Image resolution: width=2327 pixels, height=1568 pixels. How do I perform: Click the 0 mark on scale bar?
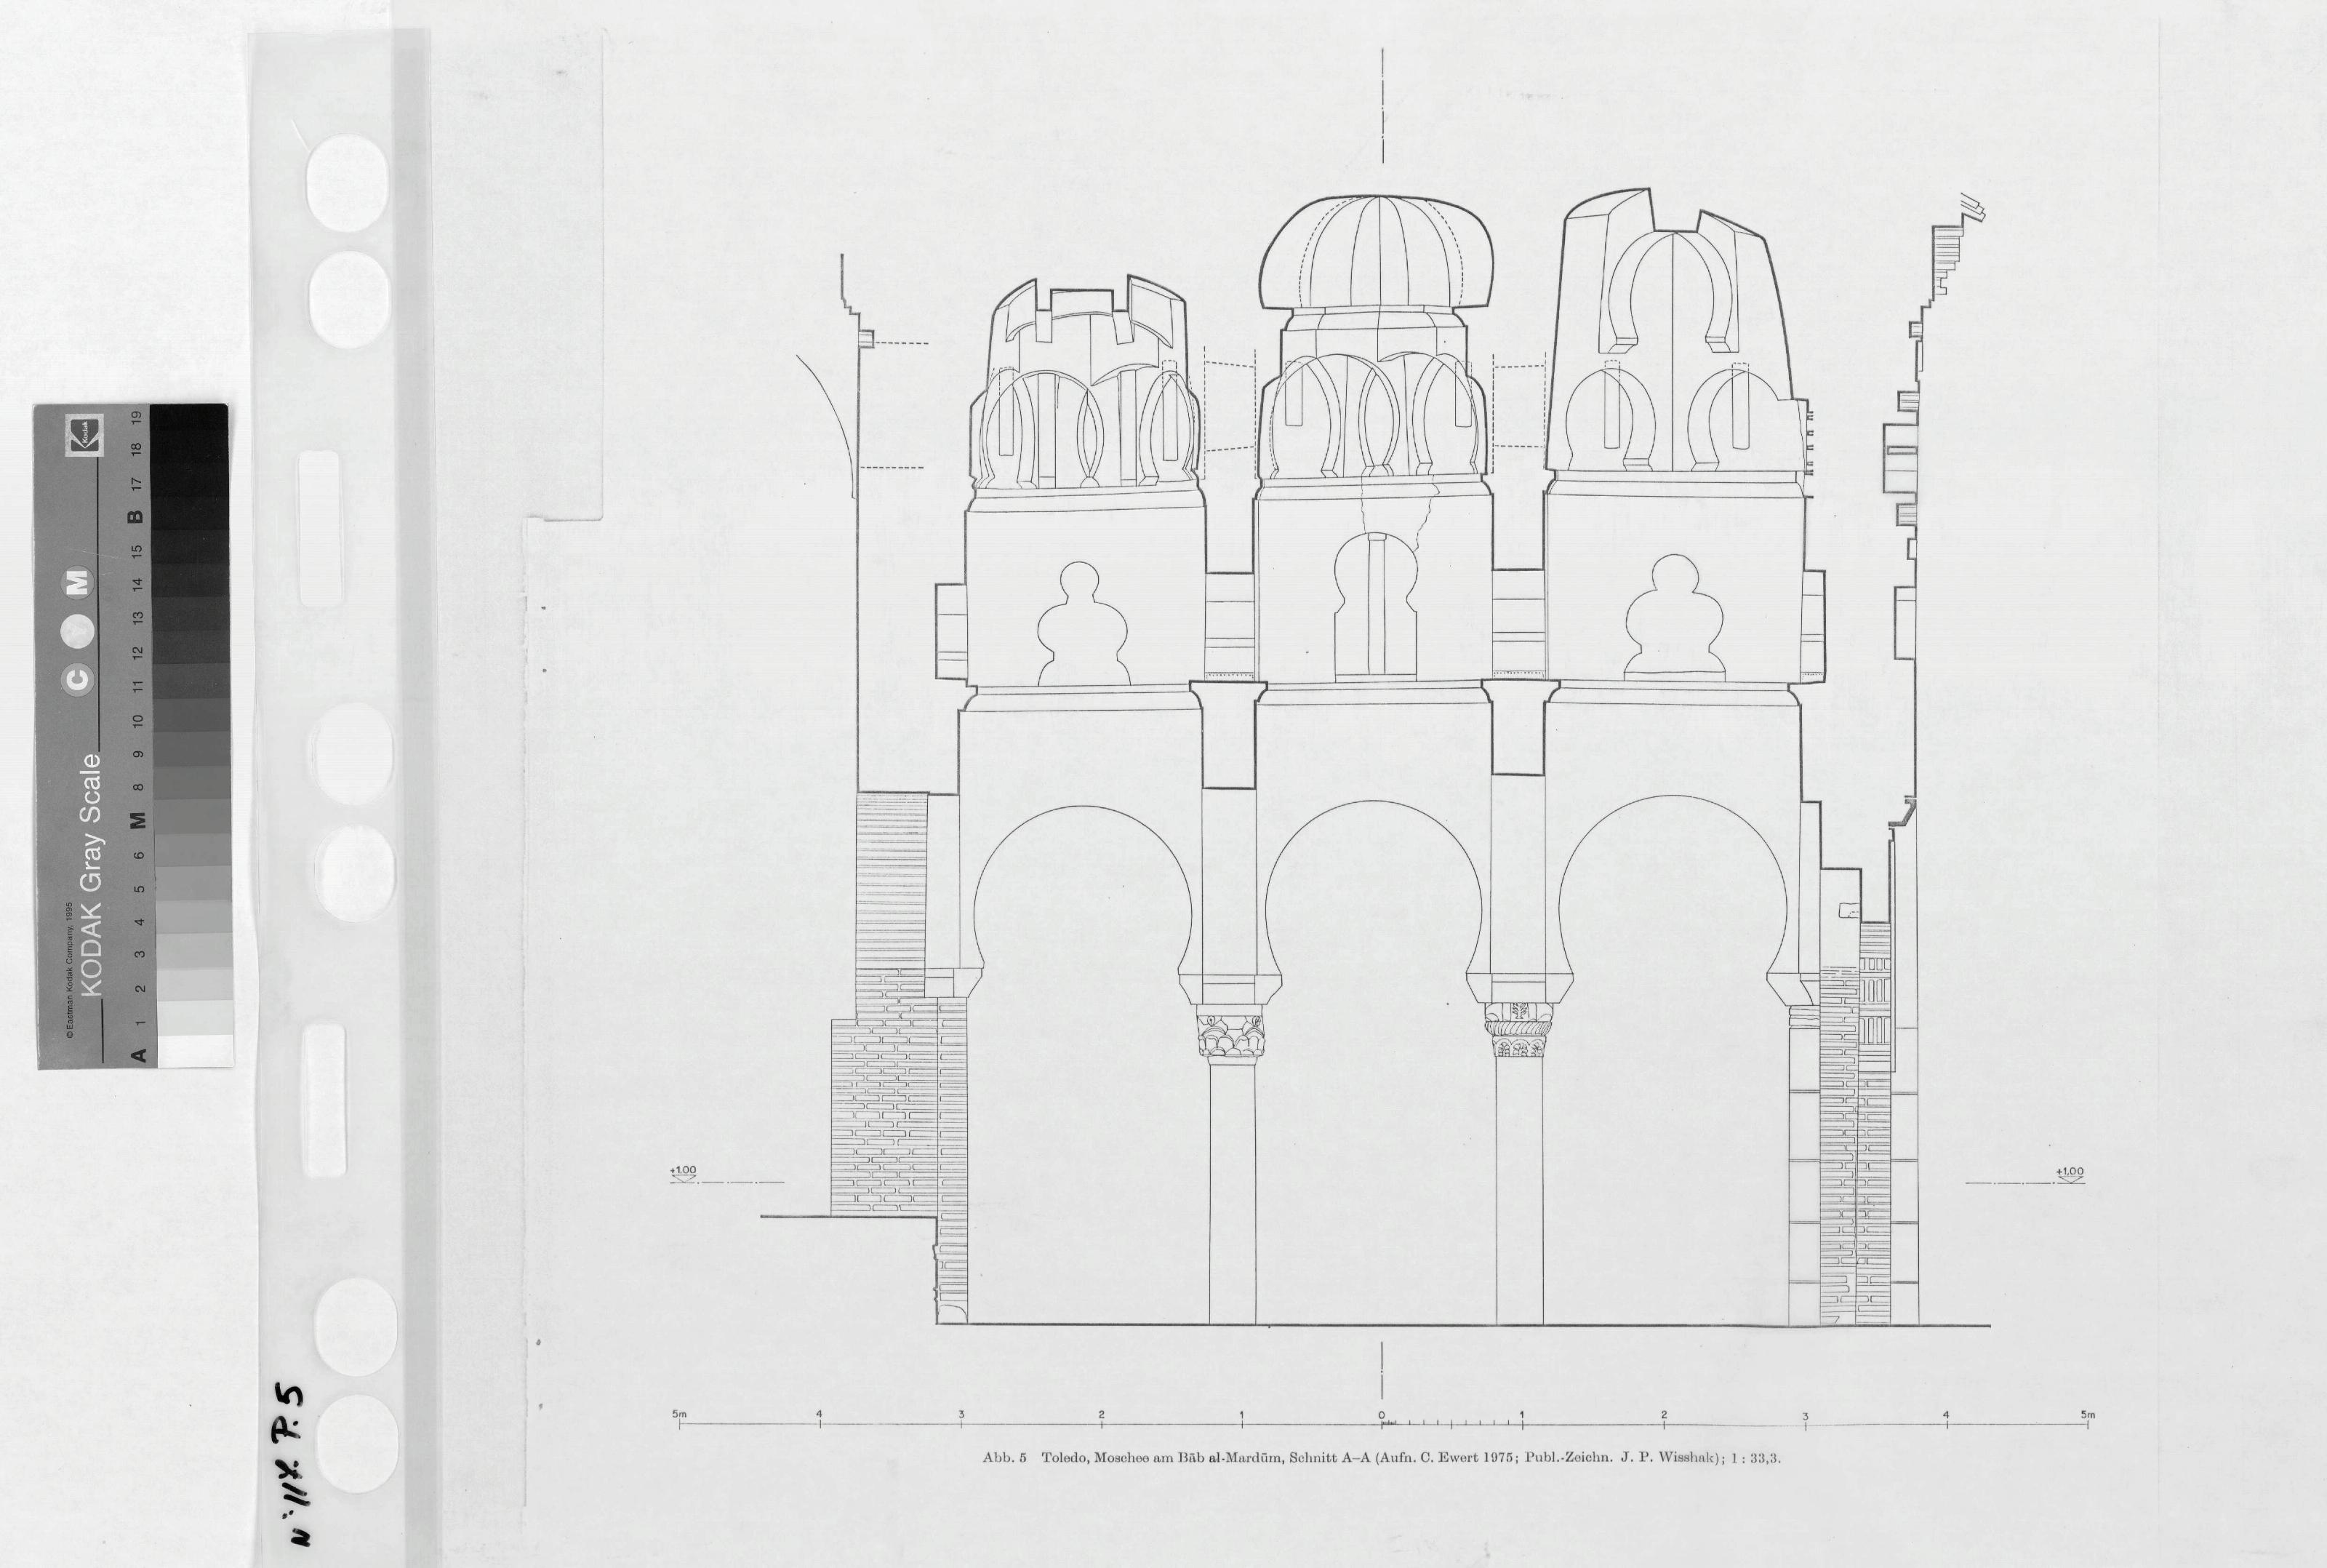[1382, 1420]
